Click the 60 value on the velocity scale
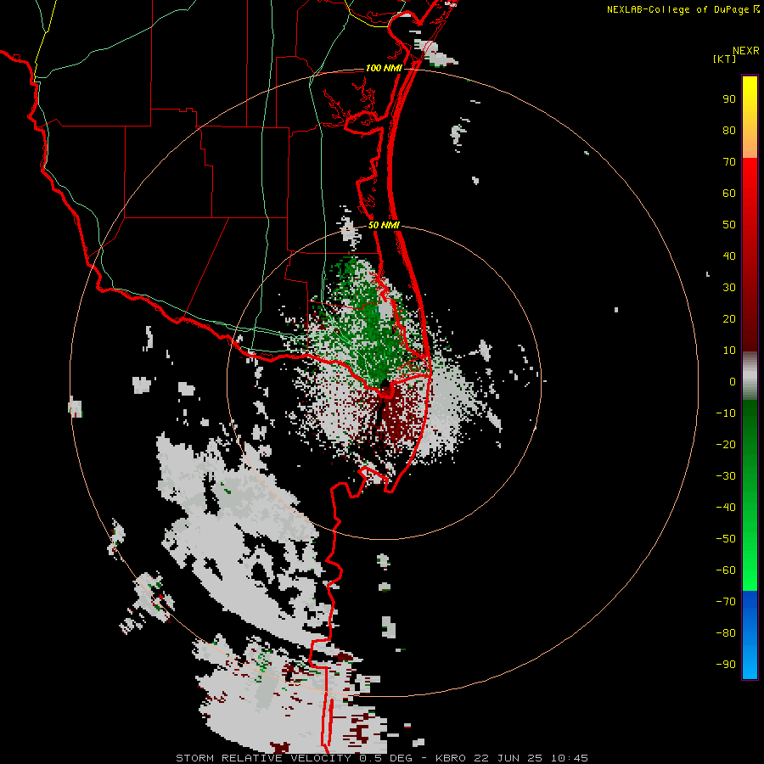Image resolution: width=764 pixels, height=764 pixels. 729,194
